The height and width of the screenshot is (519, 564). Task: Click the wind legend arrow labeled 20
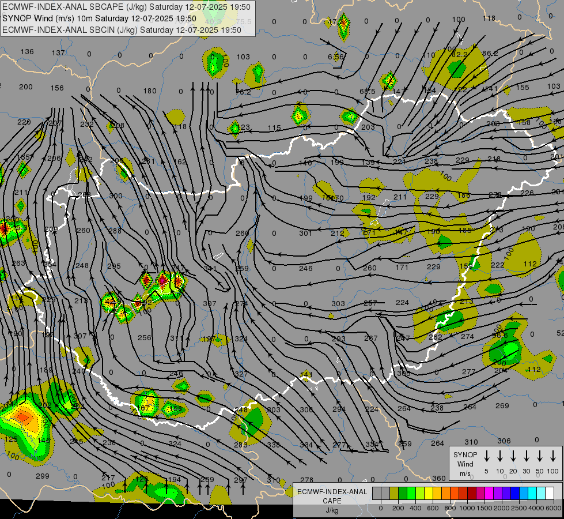click(513, 456)
